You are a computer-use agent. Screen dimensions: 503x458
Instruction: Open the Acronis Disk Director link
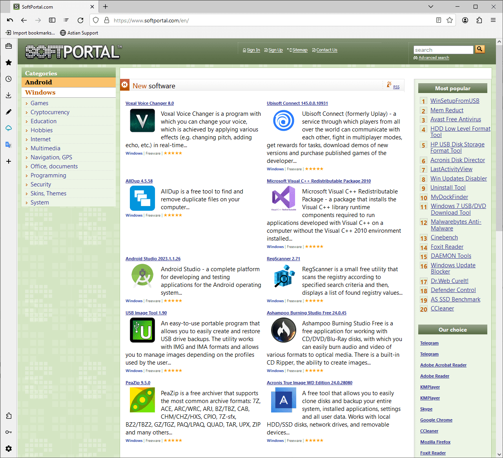tap(457, 160)
